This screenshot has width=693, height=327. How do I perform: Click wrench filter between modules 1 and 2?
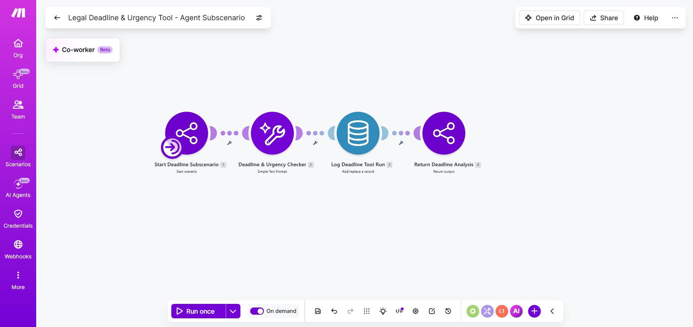click(229, 143)
